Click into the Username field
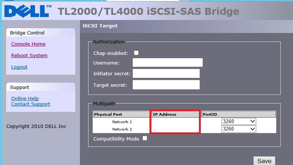 pos(167,63)
